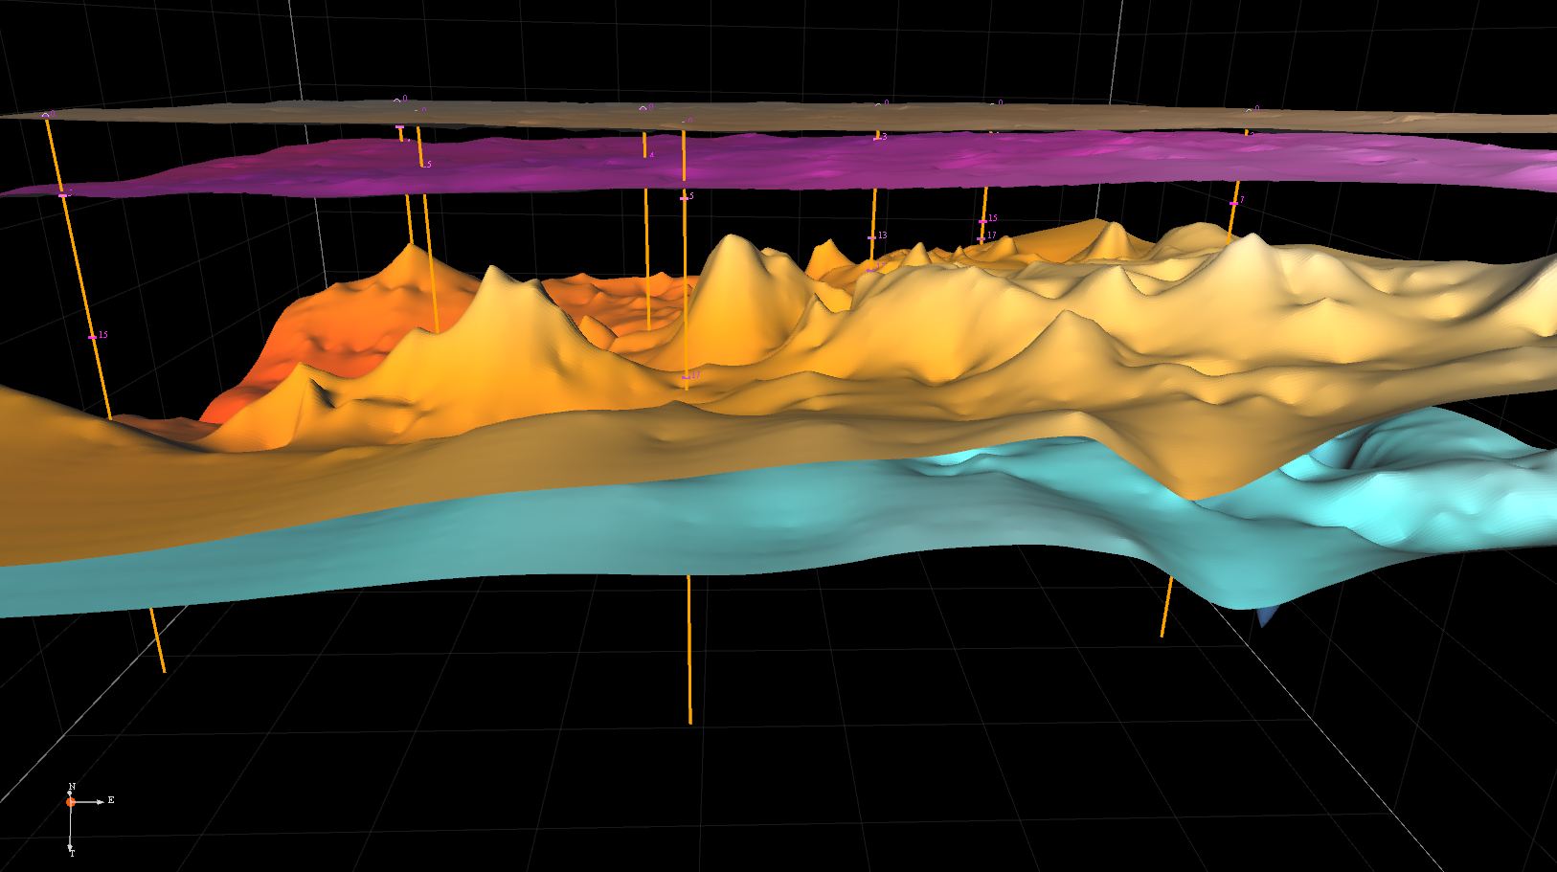
Task: Click the bottom end of the central borehole
Action: (689, 721)
